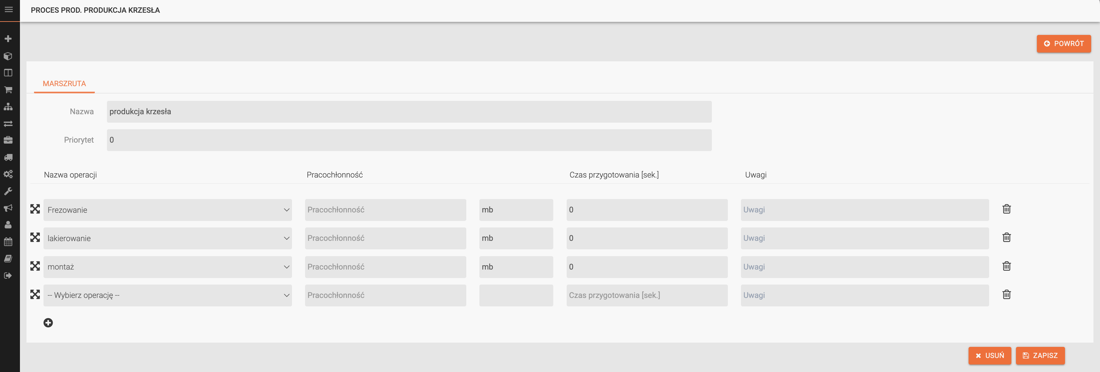
Task: Click the drag handle for montaż row
Action: [35, 266]
